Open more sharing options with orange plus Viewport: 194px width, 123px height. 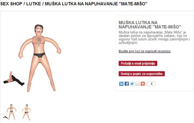(143, 84)
